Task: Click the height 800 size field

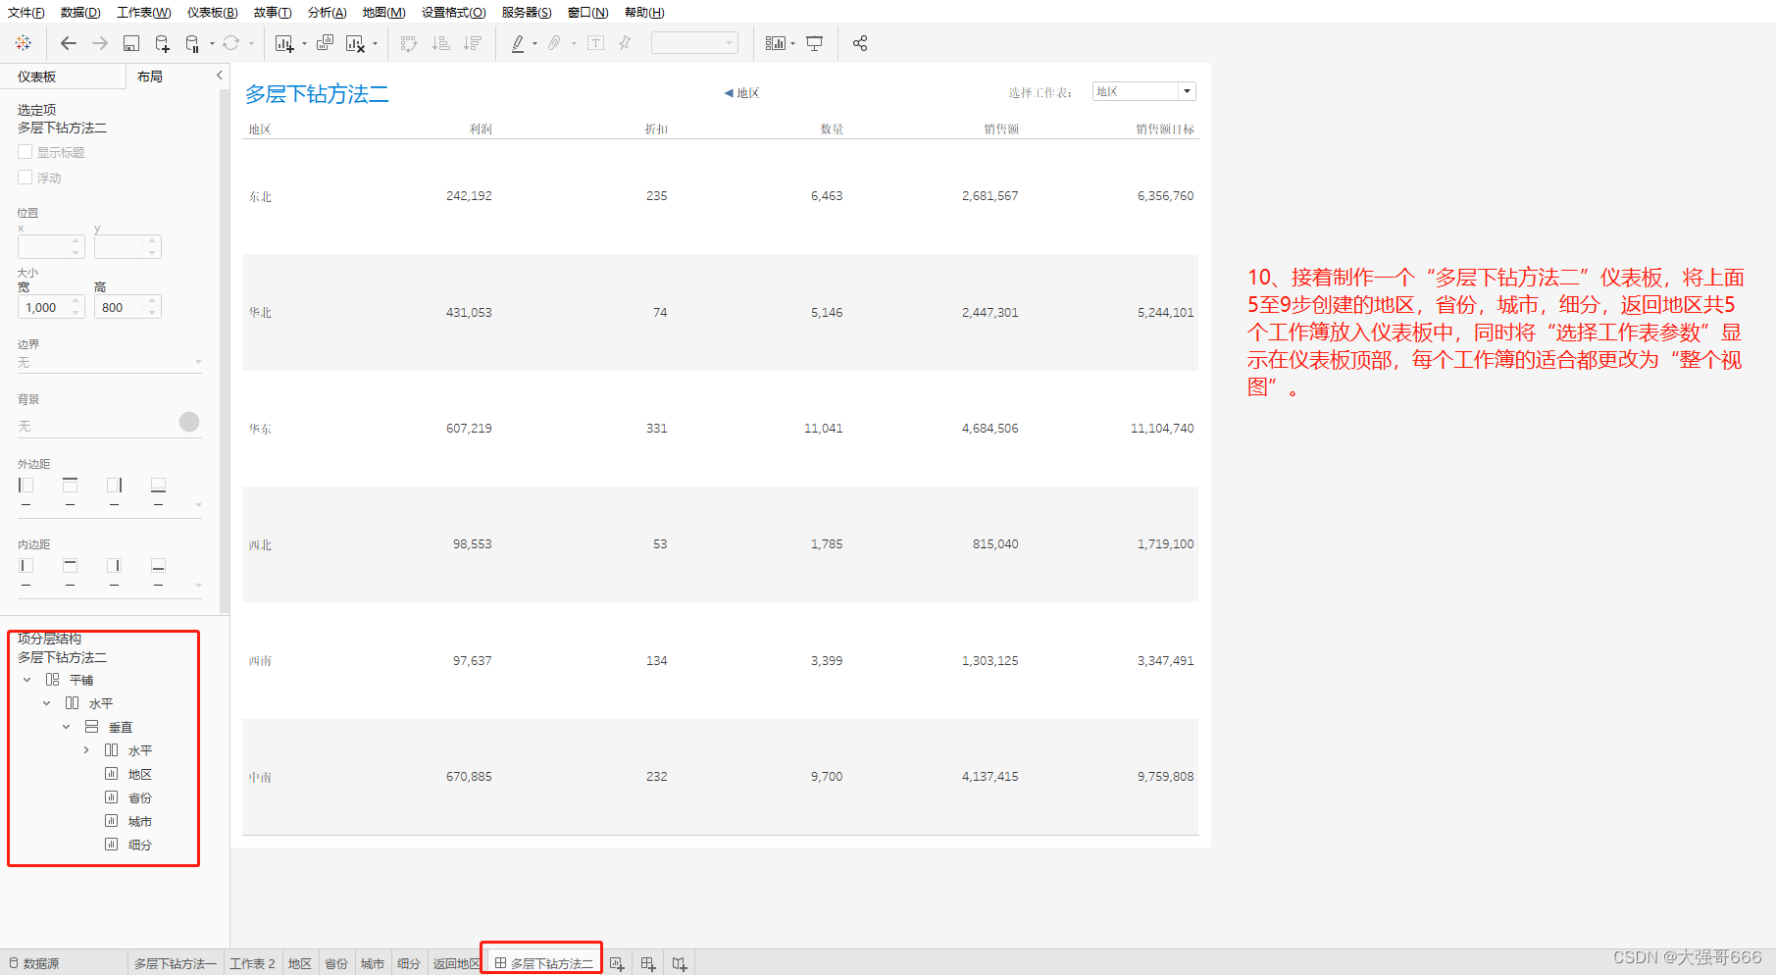Action: (127, 307)
